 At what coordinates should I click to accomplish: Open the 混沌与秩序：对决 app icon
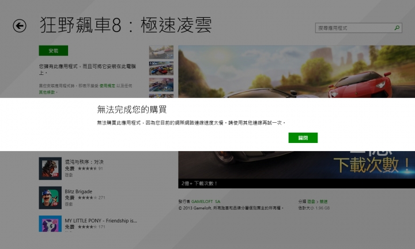click(x=50, y=168)
